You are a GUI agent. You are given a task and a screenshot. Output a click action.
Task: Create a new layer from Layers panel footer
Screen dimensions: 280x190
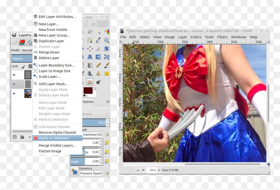point(15,137)
